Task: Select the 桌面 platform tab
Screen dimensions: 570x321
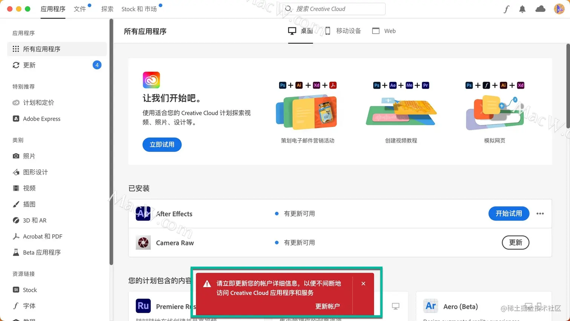Action: 300,31
